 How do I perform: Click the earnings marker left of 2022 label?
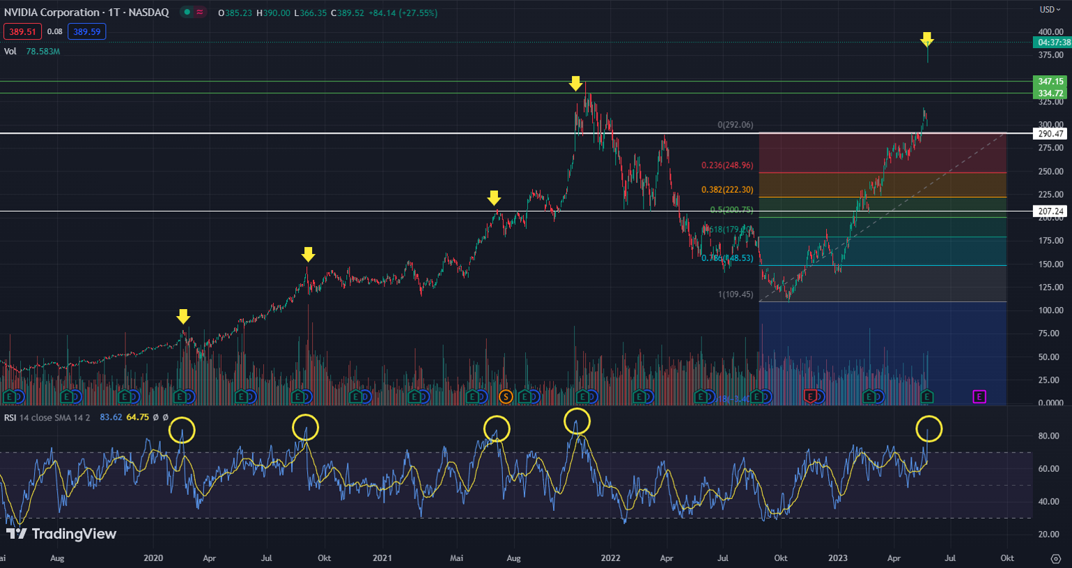coord(582,397)
